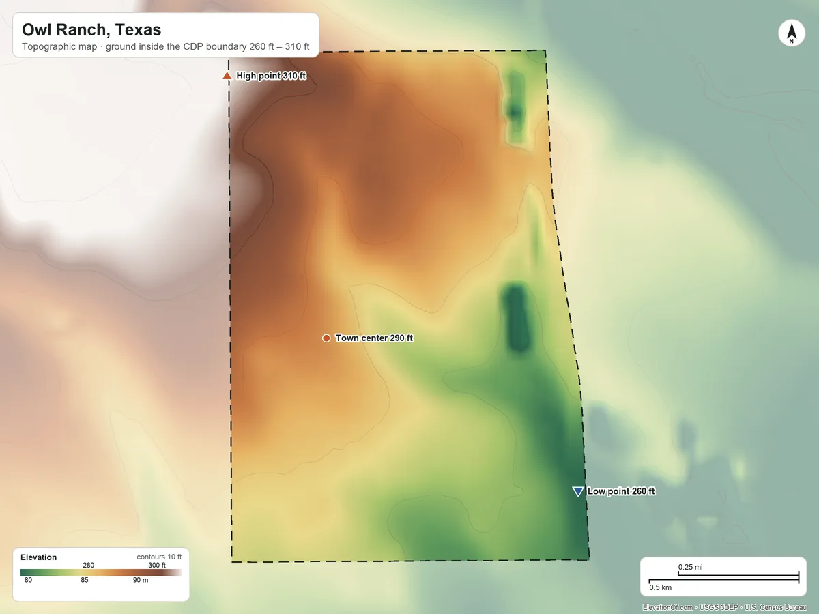This screenshot has width=819, height=614.
Task: Click the 'contours 10 ft' legend note
Action: [159, 557]
